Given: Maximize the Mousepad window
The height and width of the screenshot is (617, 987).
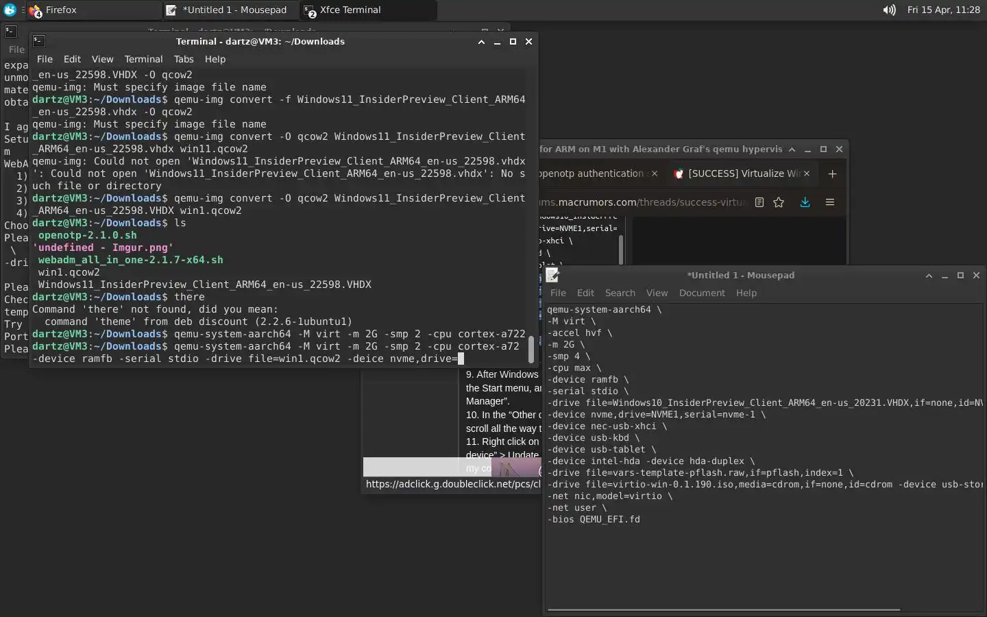Looking at the screenshot, I should tap(960, 275).
